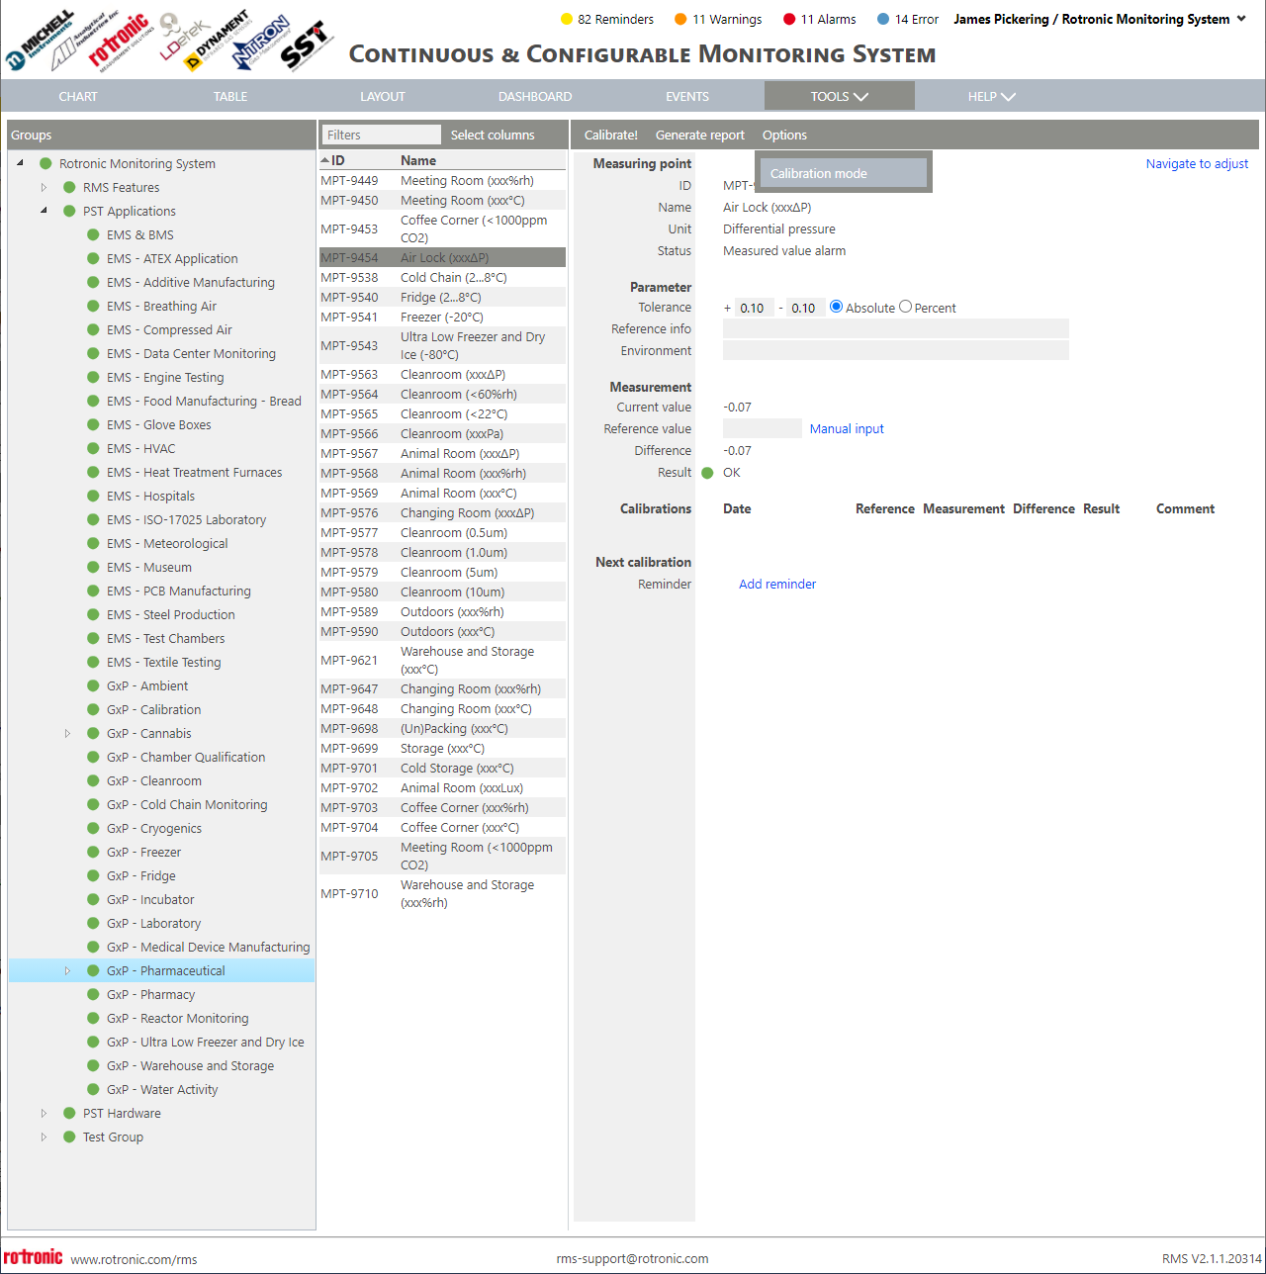Click the Rotronic logo in the footer
The height and width of the screenshot is (1274, 1266).
point(34,1257)
